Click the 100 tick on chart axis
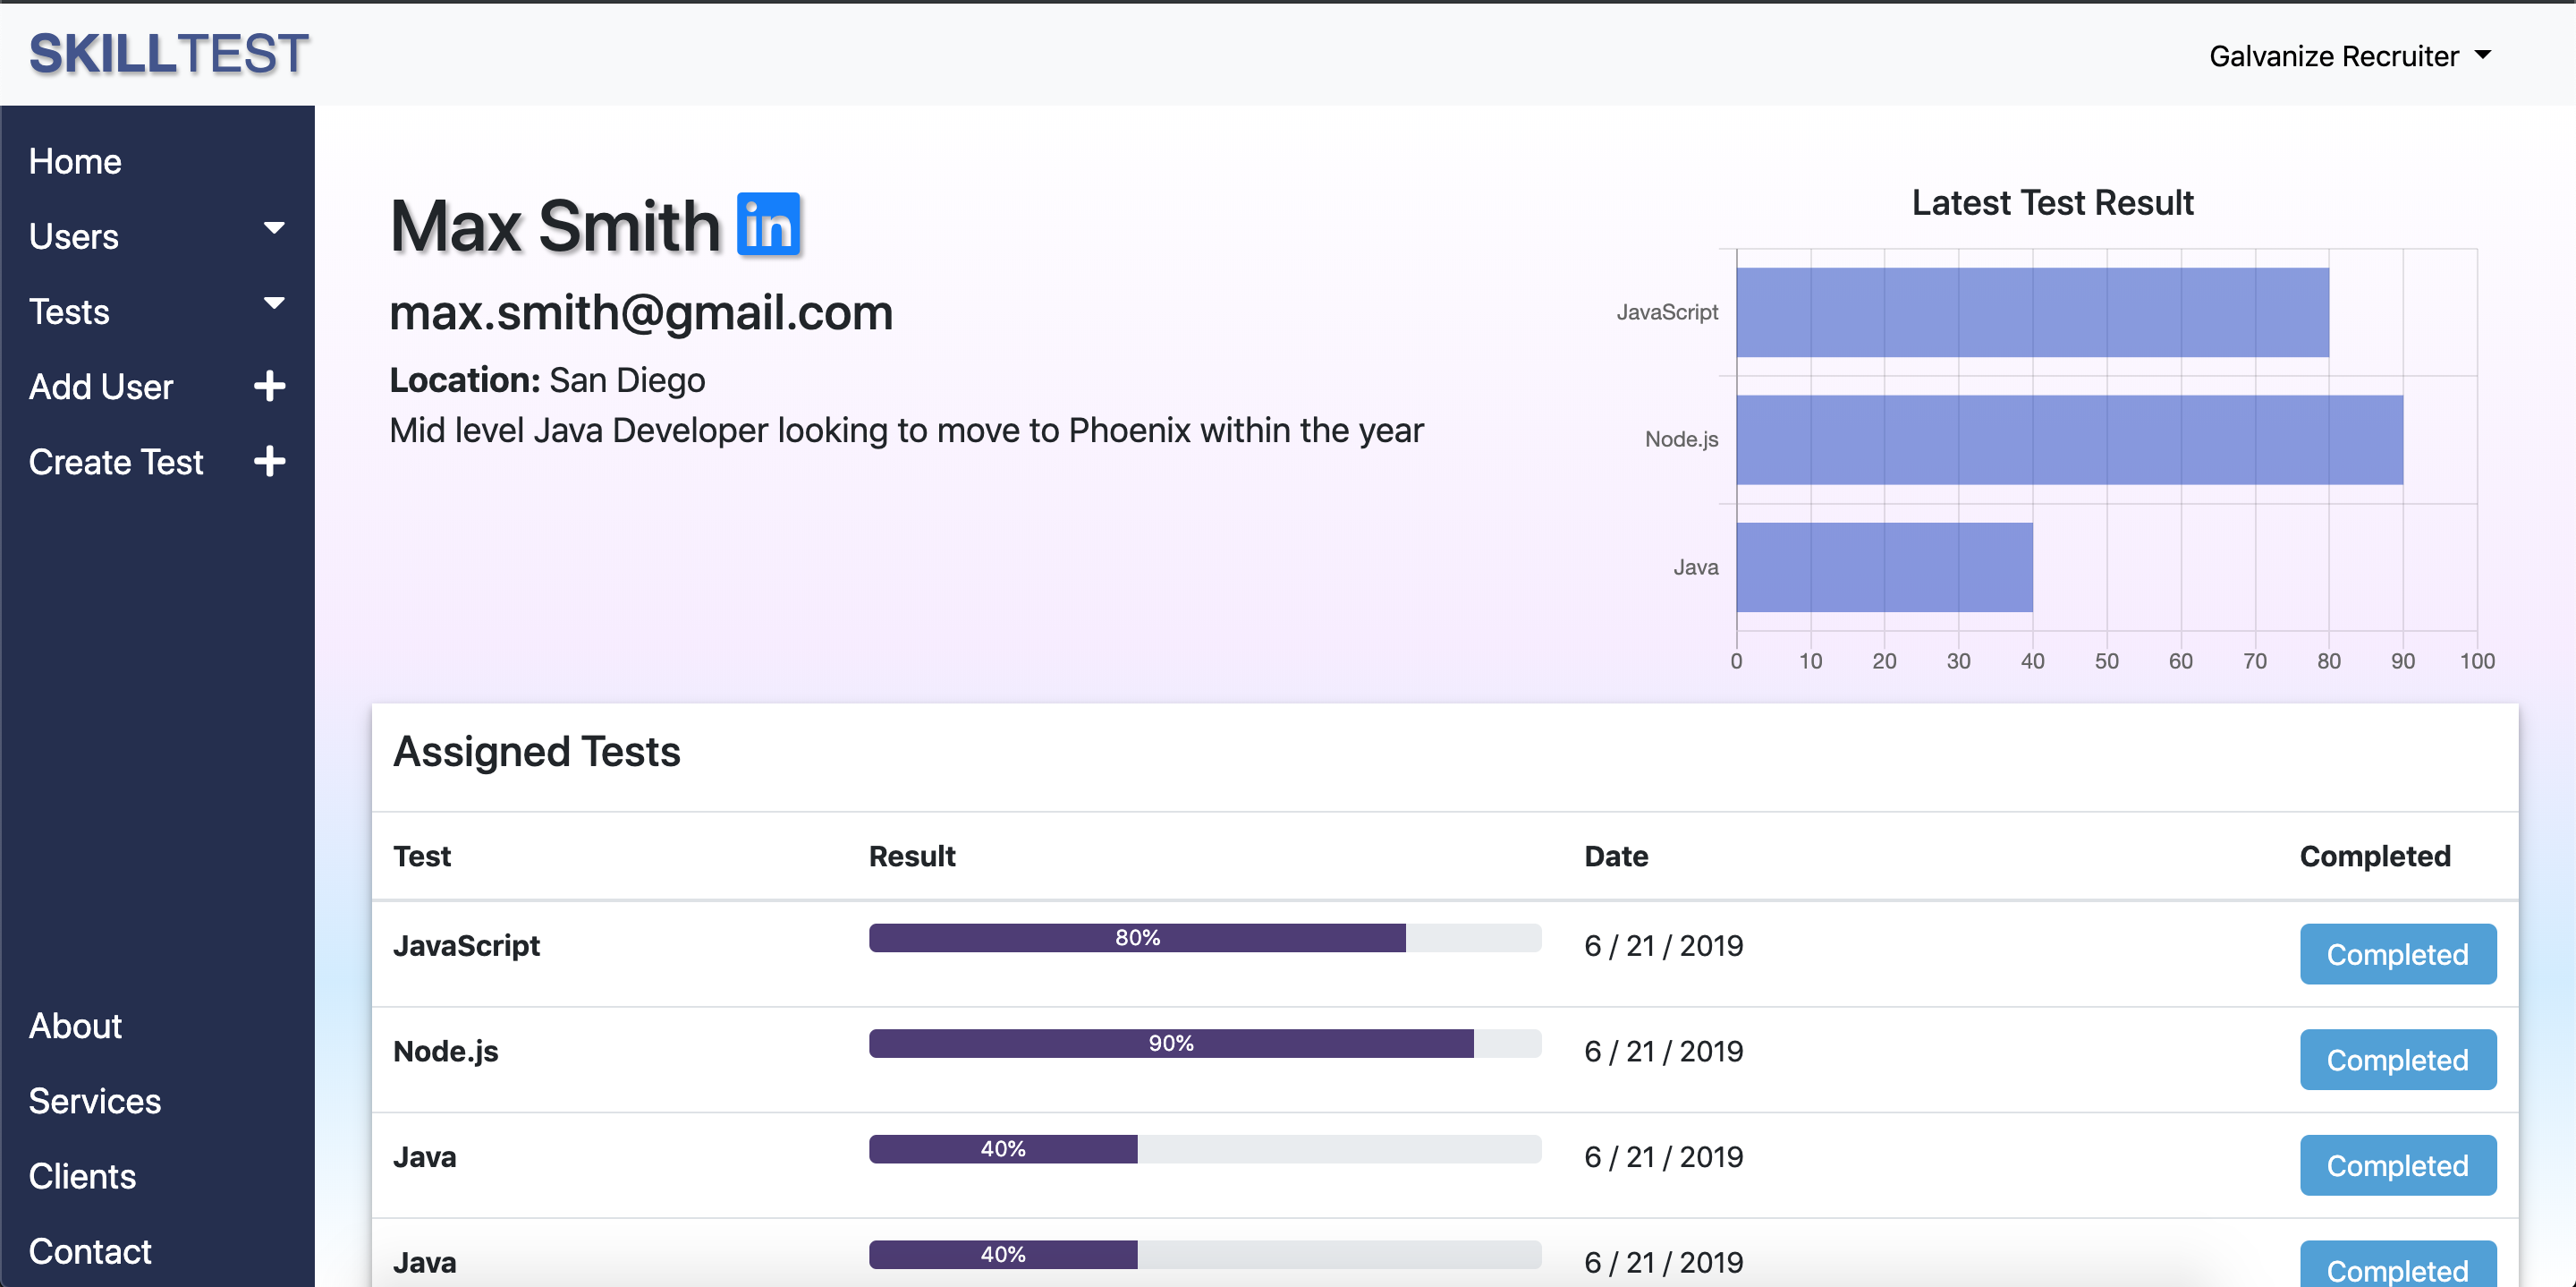The image size is (2576, 1287). point(2477,661)
